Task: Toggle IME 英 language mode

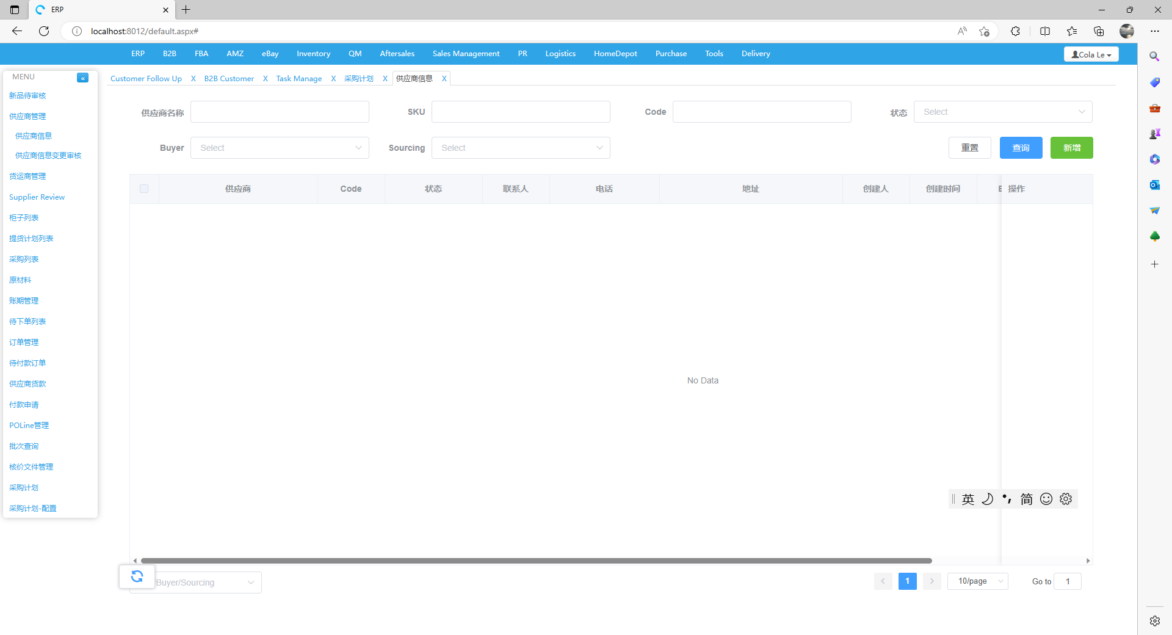Action: pos(968,499)
